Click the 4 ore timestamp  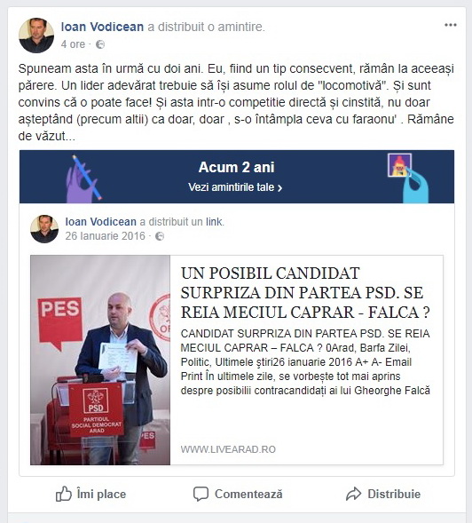[x=73, y=44]
